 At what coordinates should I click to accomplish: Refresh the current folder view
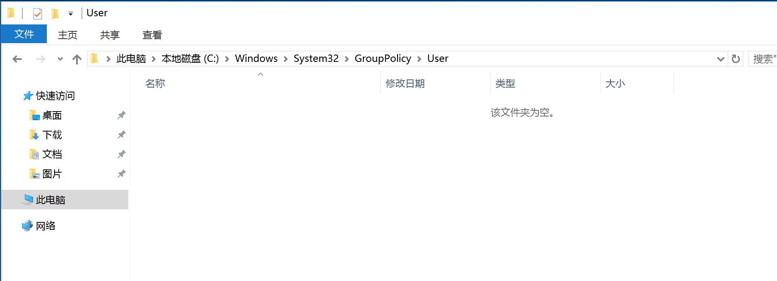click(735, 59)
